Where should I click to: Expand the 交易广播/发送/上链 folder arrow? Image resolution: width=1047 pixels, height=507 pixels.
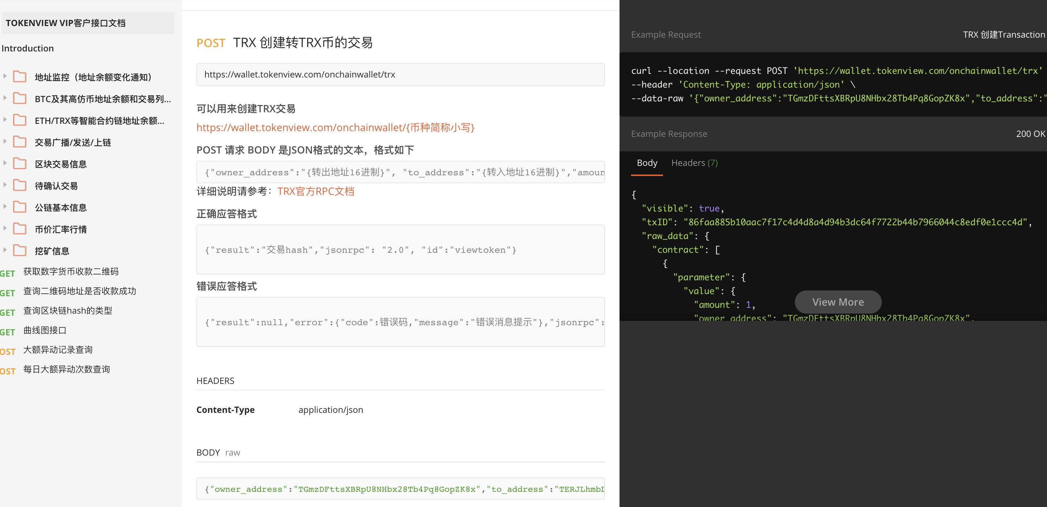5,141
